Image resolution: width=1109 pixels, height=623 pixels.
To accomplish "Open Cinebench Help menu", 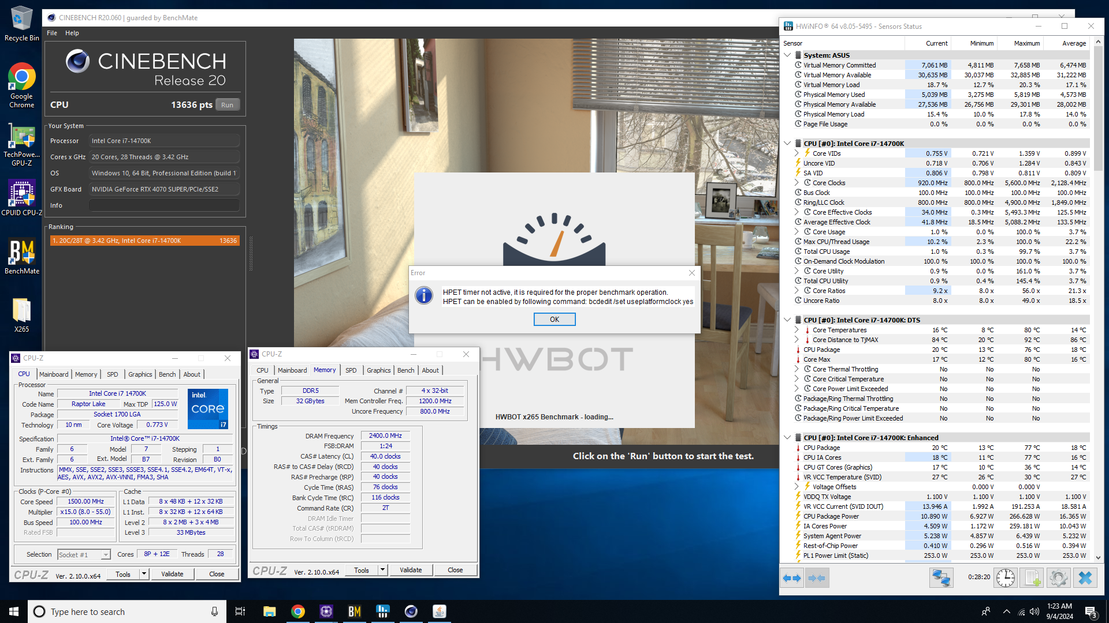I will (72, 33).
